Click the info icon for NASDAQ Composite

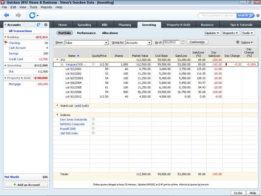(93, 124)
